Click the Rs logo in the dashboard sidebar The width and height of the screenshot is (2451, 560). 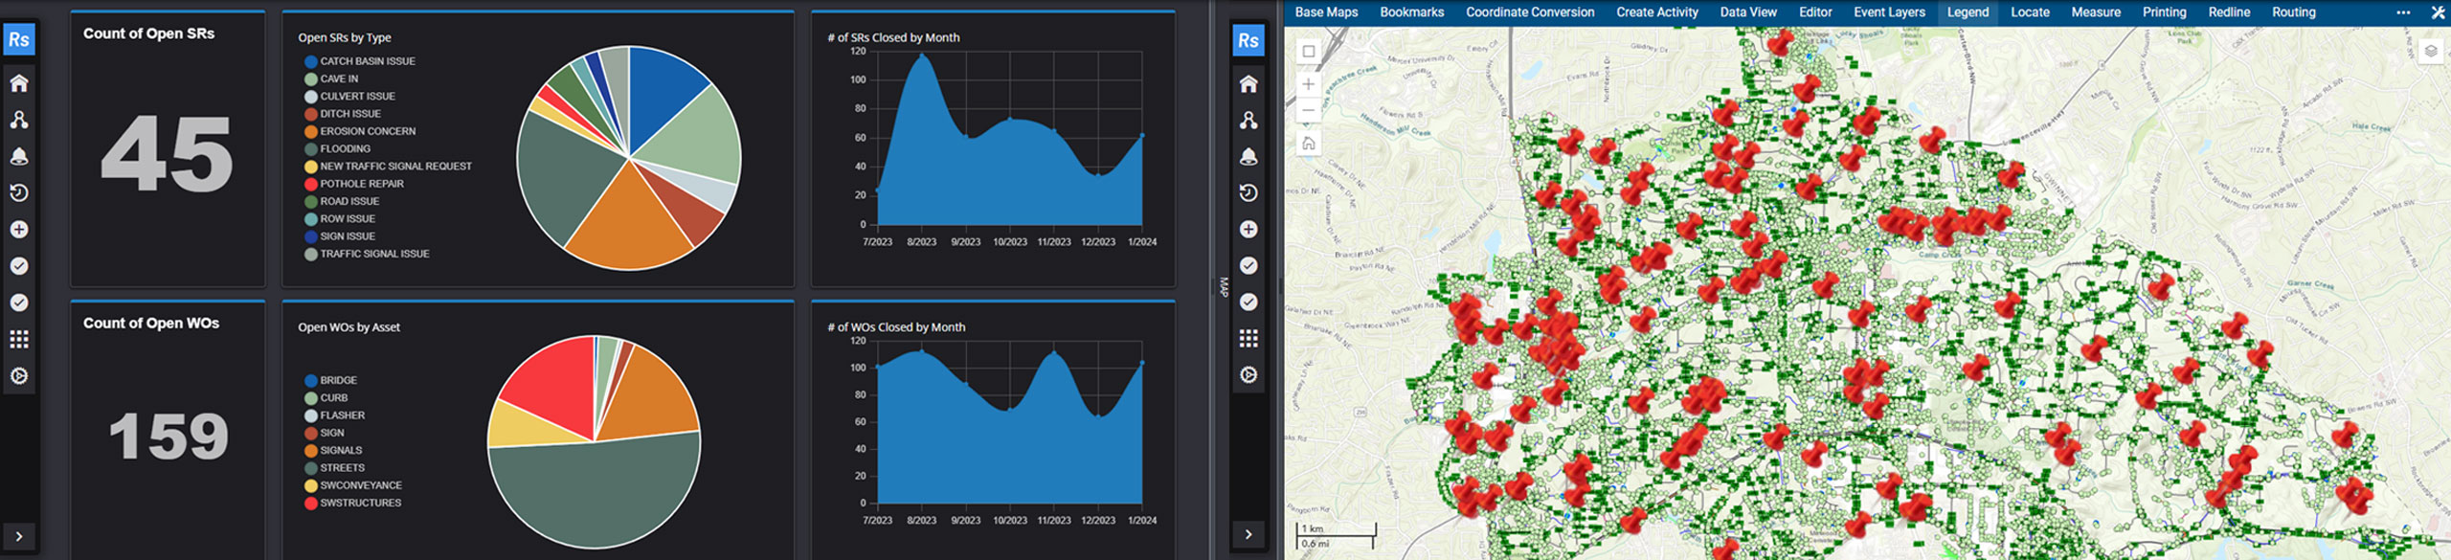(19, 40)
